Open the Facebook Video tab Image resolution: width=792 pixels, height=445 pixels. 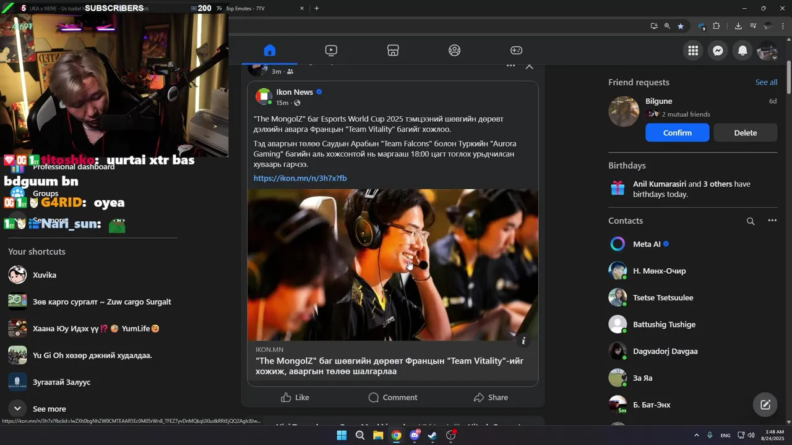(331, 50)
